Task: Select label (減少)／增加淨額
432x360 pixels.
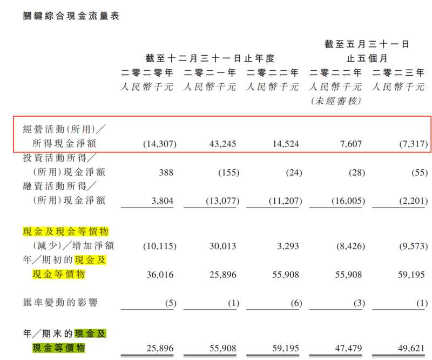Action: click(x=73, y=245)
